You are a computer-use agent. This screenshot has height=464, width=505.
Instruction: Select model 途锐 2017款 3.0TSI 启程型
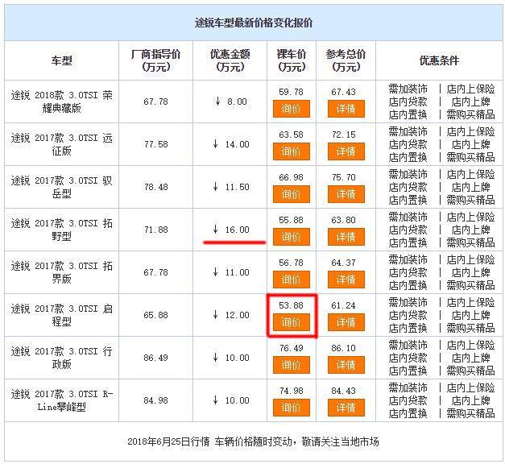click(x=61, y=315)
